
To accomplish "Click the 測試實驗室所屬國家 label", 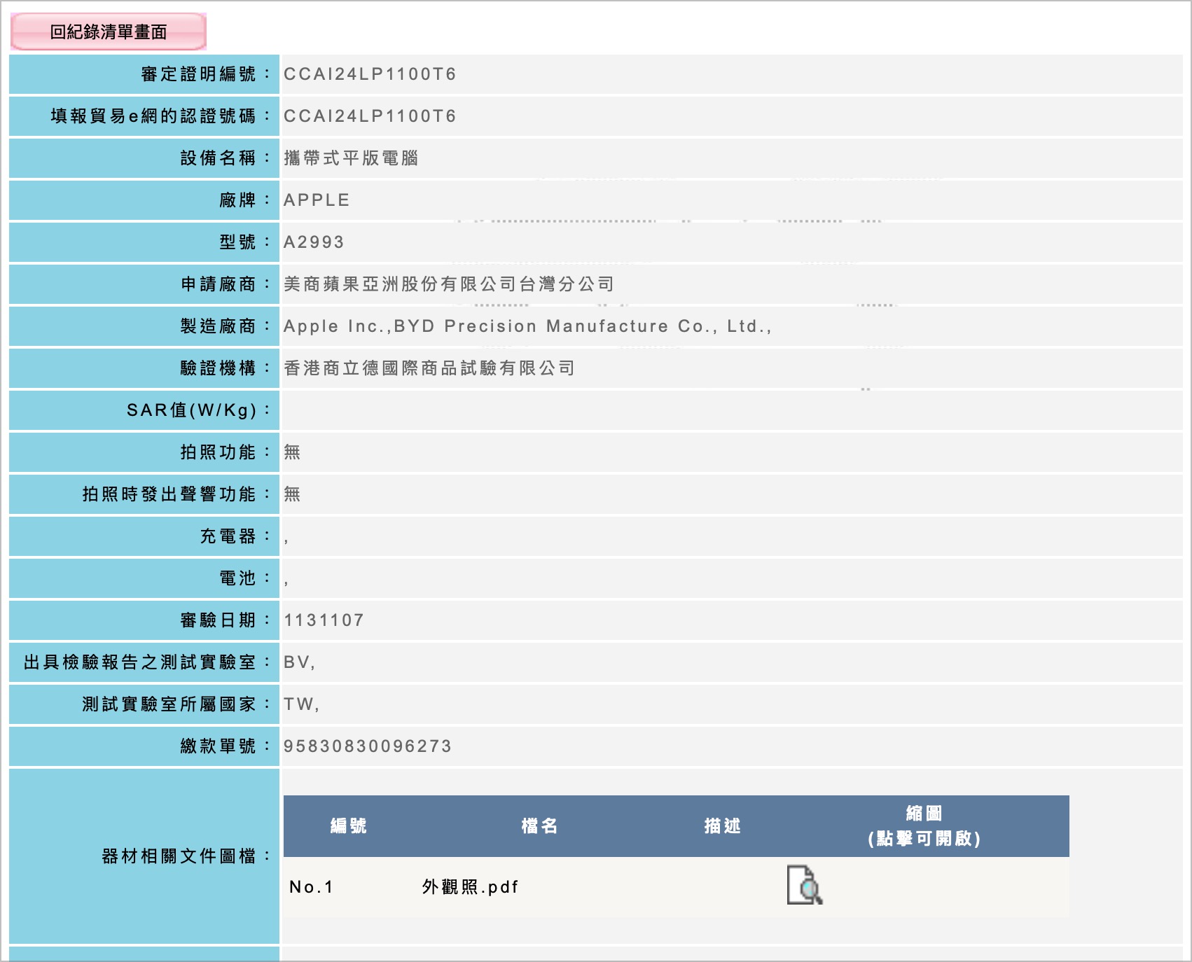I will (x=176, y=704).
